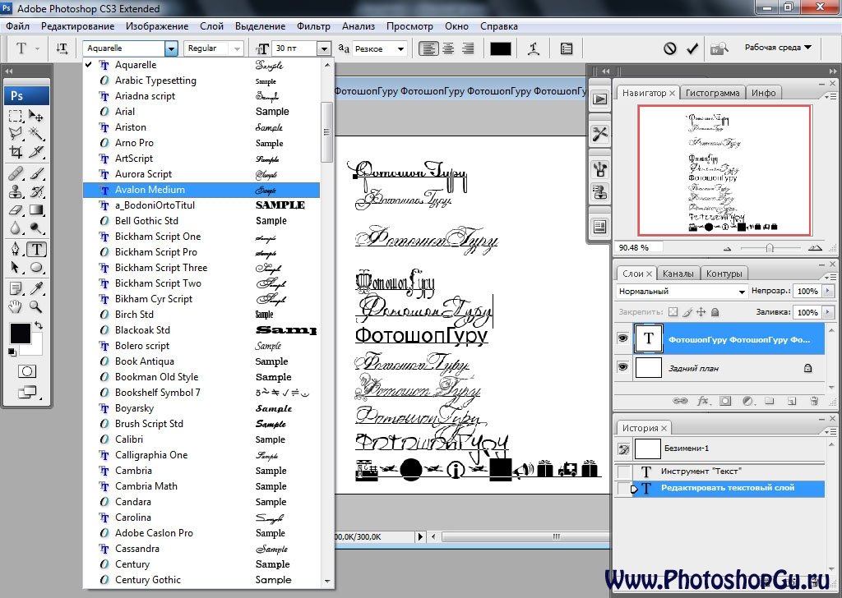Select the Gradient tool

[x=36, y=209]
